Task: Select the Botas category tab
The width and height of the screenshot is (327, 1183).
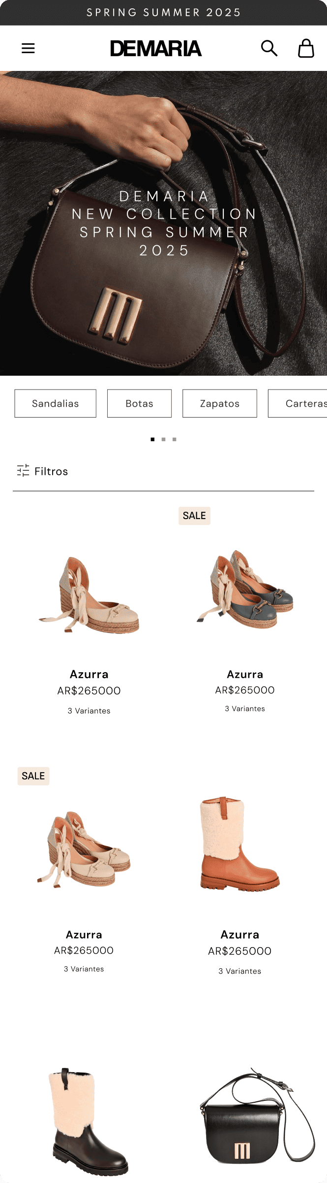Action: [139, 403]
